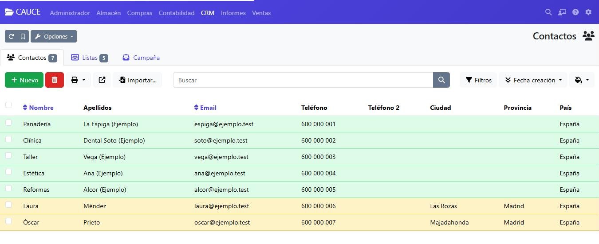The height and width of the screenshot is (244, 599).
Task: Check the Clínica row checkbox
Action: (x=8, y=139)
